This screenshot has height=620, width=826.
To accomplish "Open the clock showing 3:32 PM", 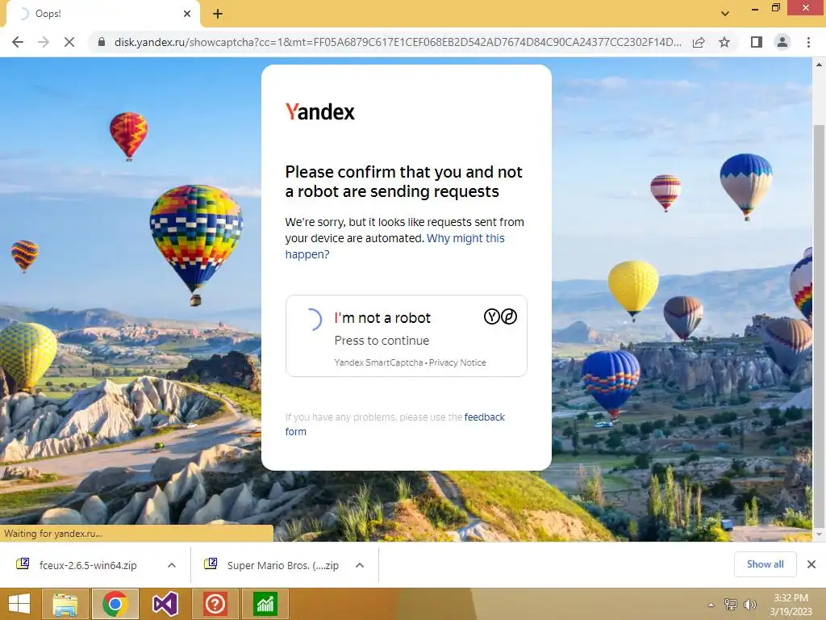I will [x=791, y=605].
